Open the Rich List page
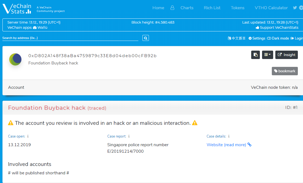This screenshot has height=183, width=303. click(212, 8)
